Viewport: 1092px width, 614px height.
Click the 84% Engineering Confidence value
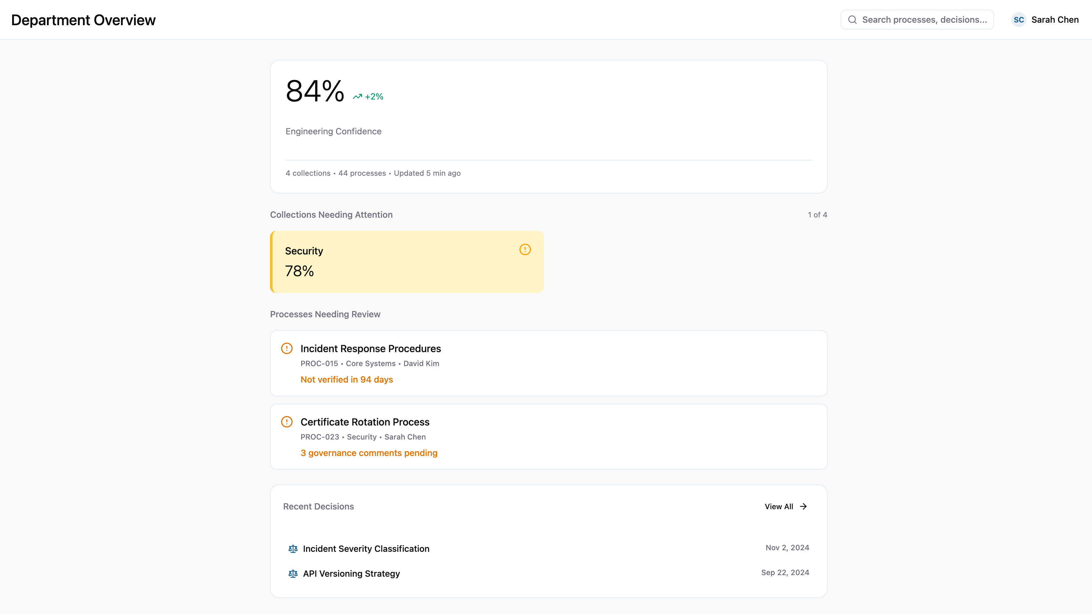click(315, 91)
